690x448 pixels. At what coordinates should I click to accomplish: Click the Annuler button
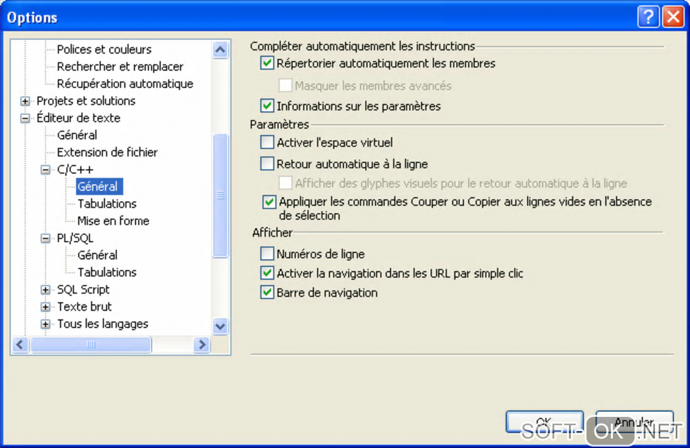point(634,422)
